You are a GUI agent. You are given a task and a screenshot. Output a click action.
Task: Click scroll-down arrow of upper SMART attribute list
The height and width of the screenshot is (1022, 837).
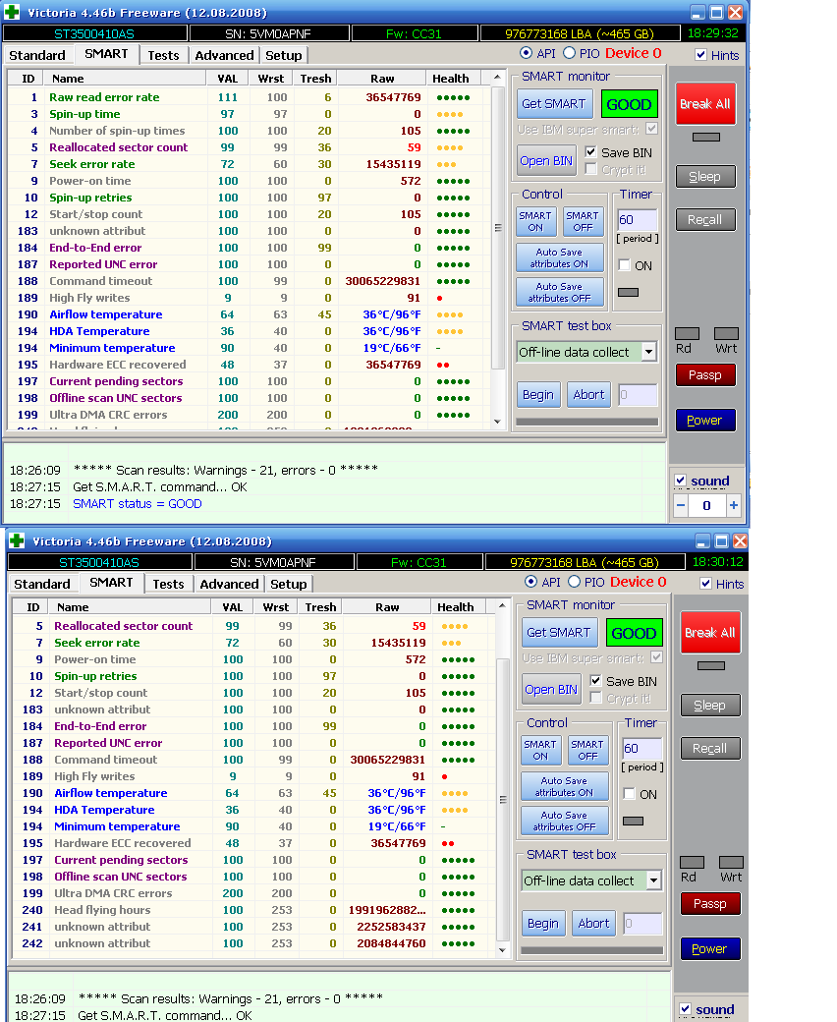497,422
